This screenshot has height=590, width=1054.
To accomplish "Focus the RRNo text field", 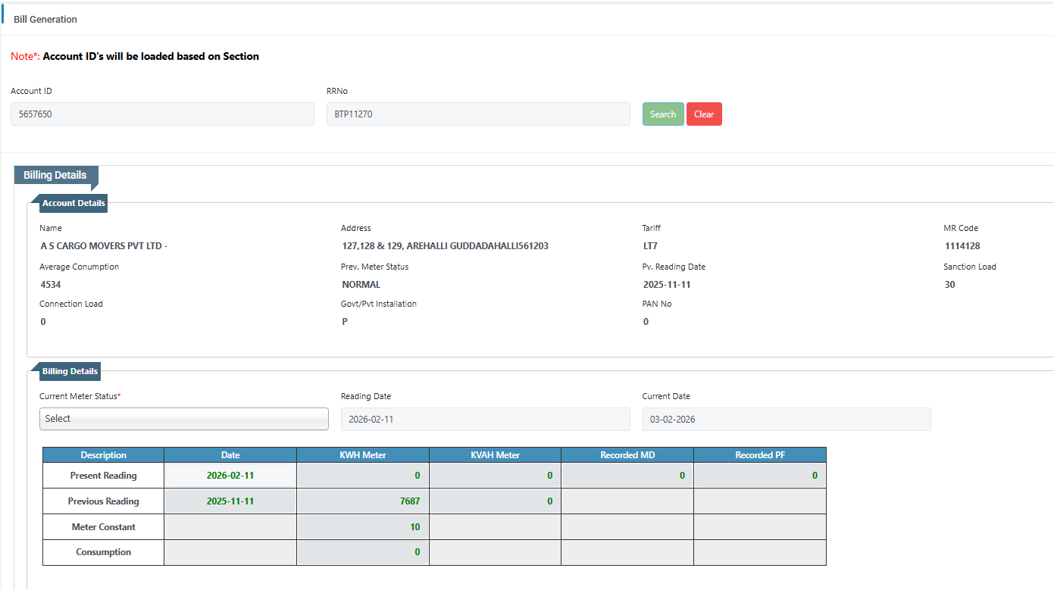I will [x=477, y=114].
